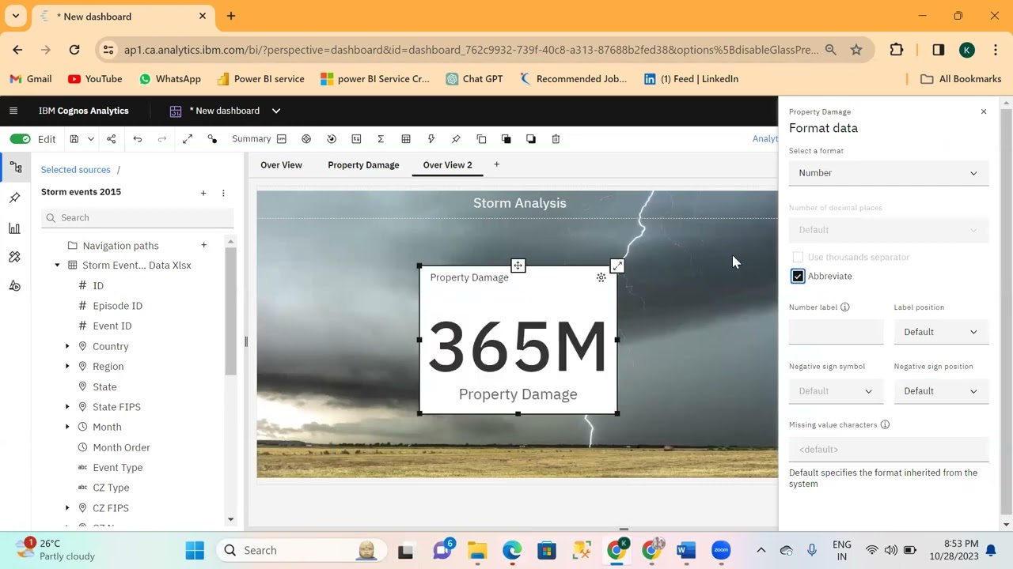The height and width of the screenshot is (569, 1013).
Task: Open the Number of decimal places dropdown
Action: click(x=889, y=230)
